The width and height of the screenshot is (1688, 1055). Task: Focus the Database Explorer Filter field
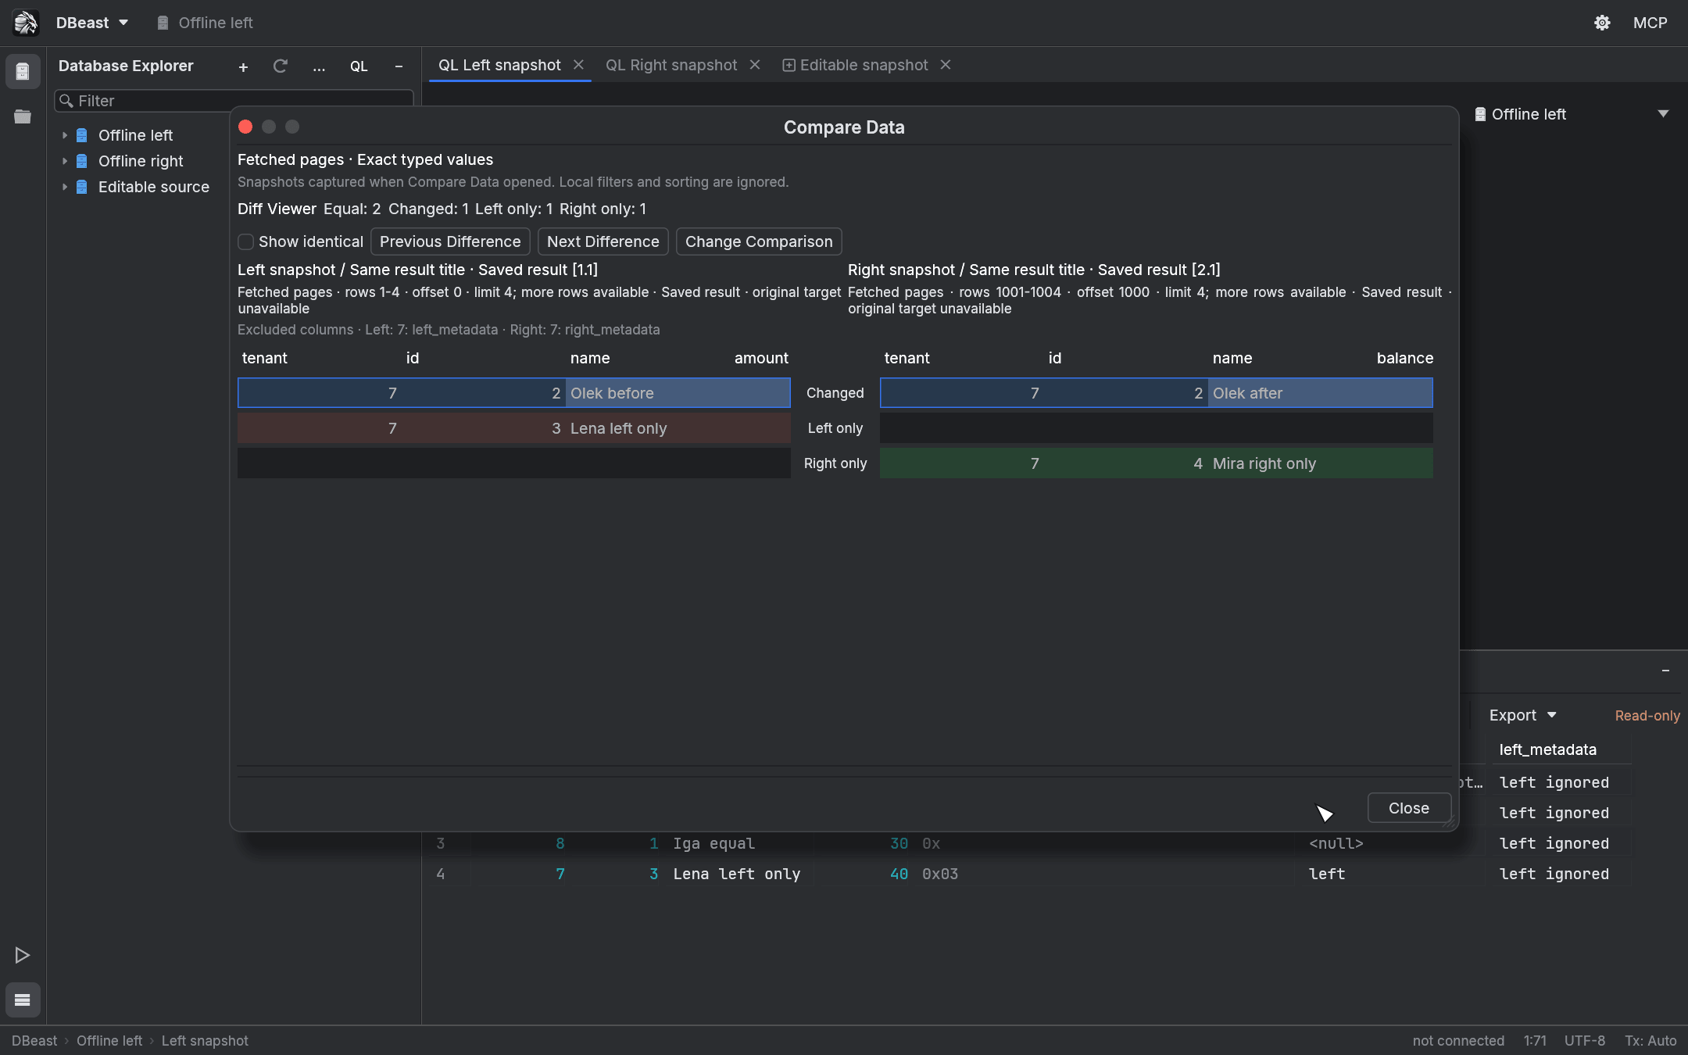pyautogui.click(x=234, y=101)
